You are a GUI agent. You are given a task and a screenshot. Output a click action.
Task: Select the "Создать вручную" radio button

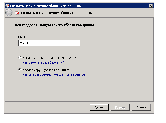click(20, 70)
